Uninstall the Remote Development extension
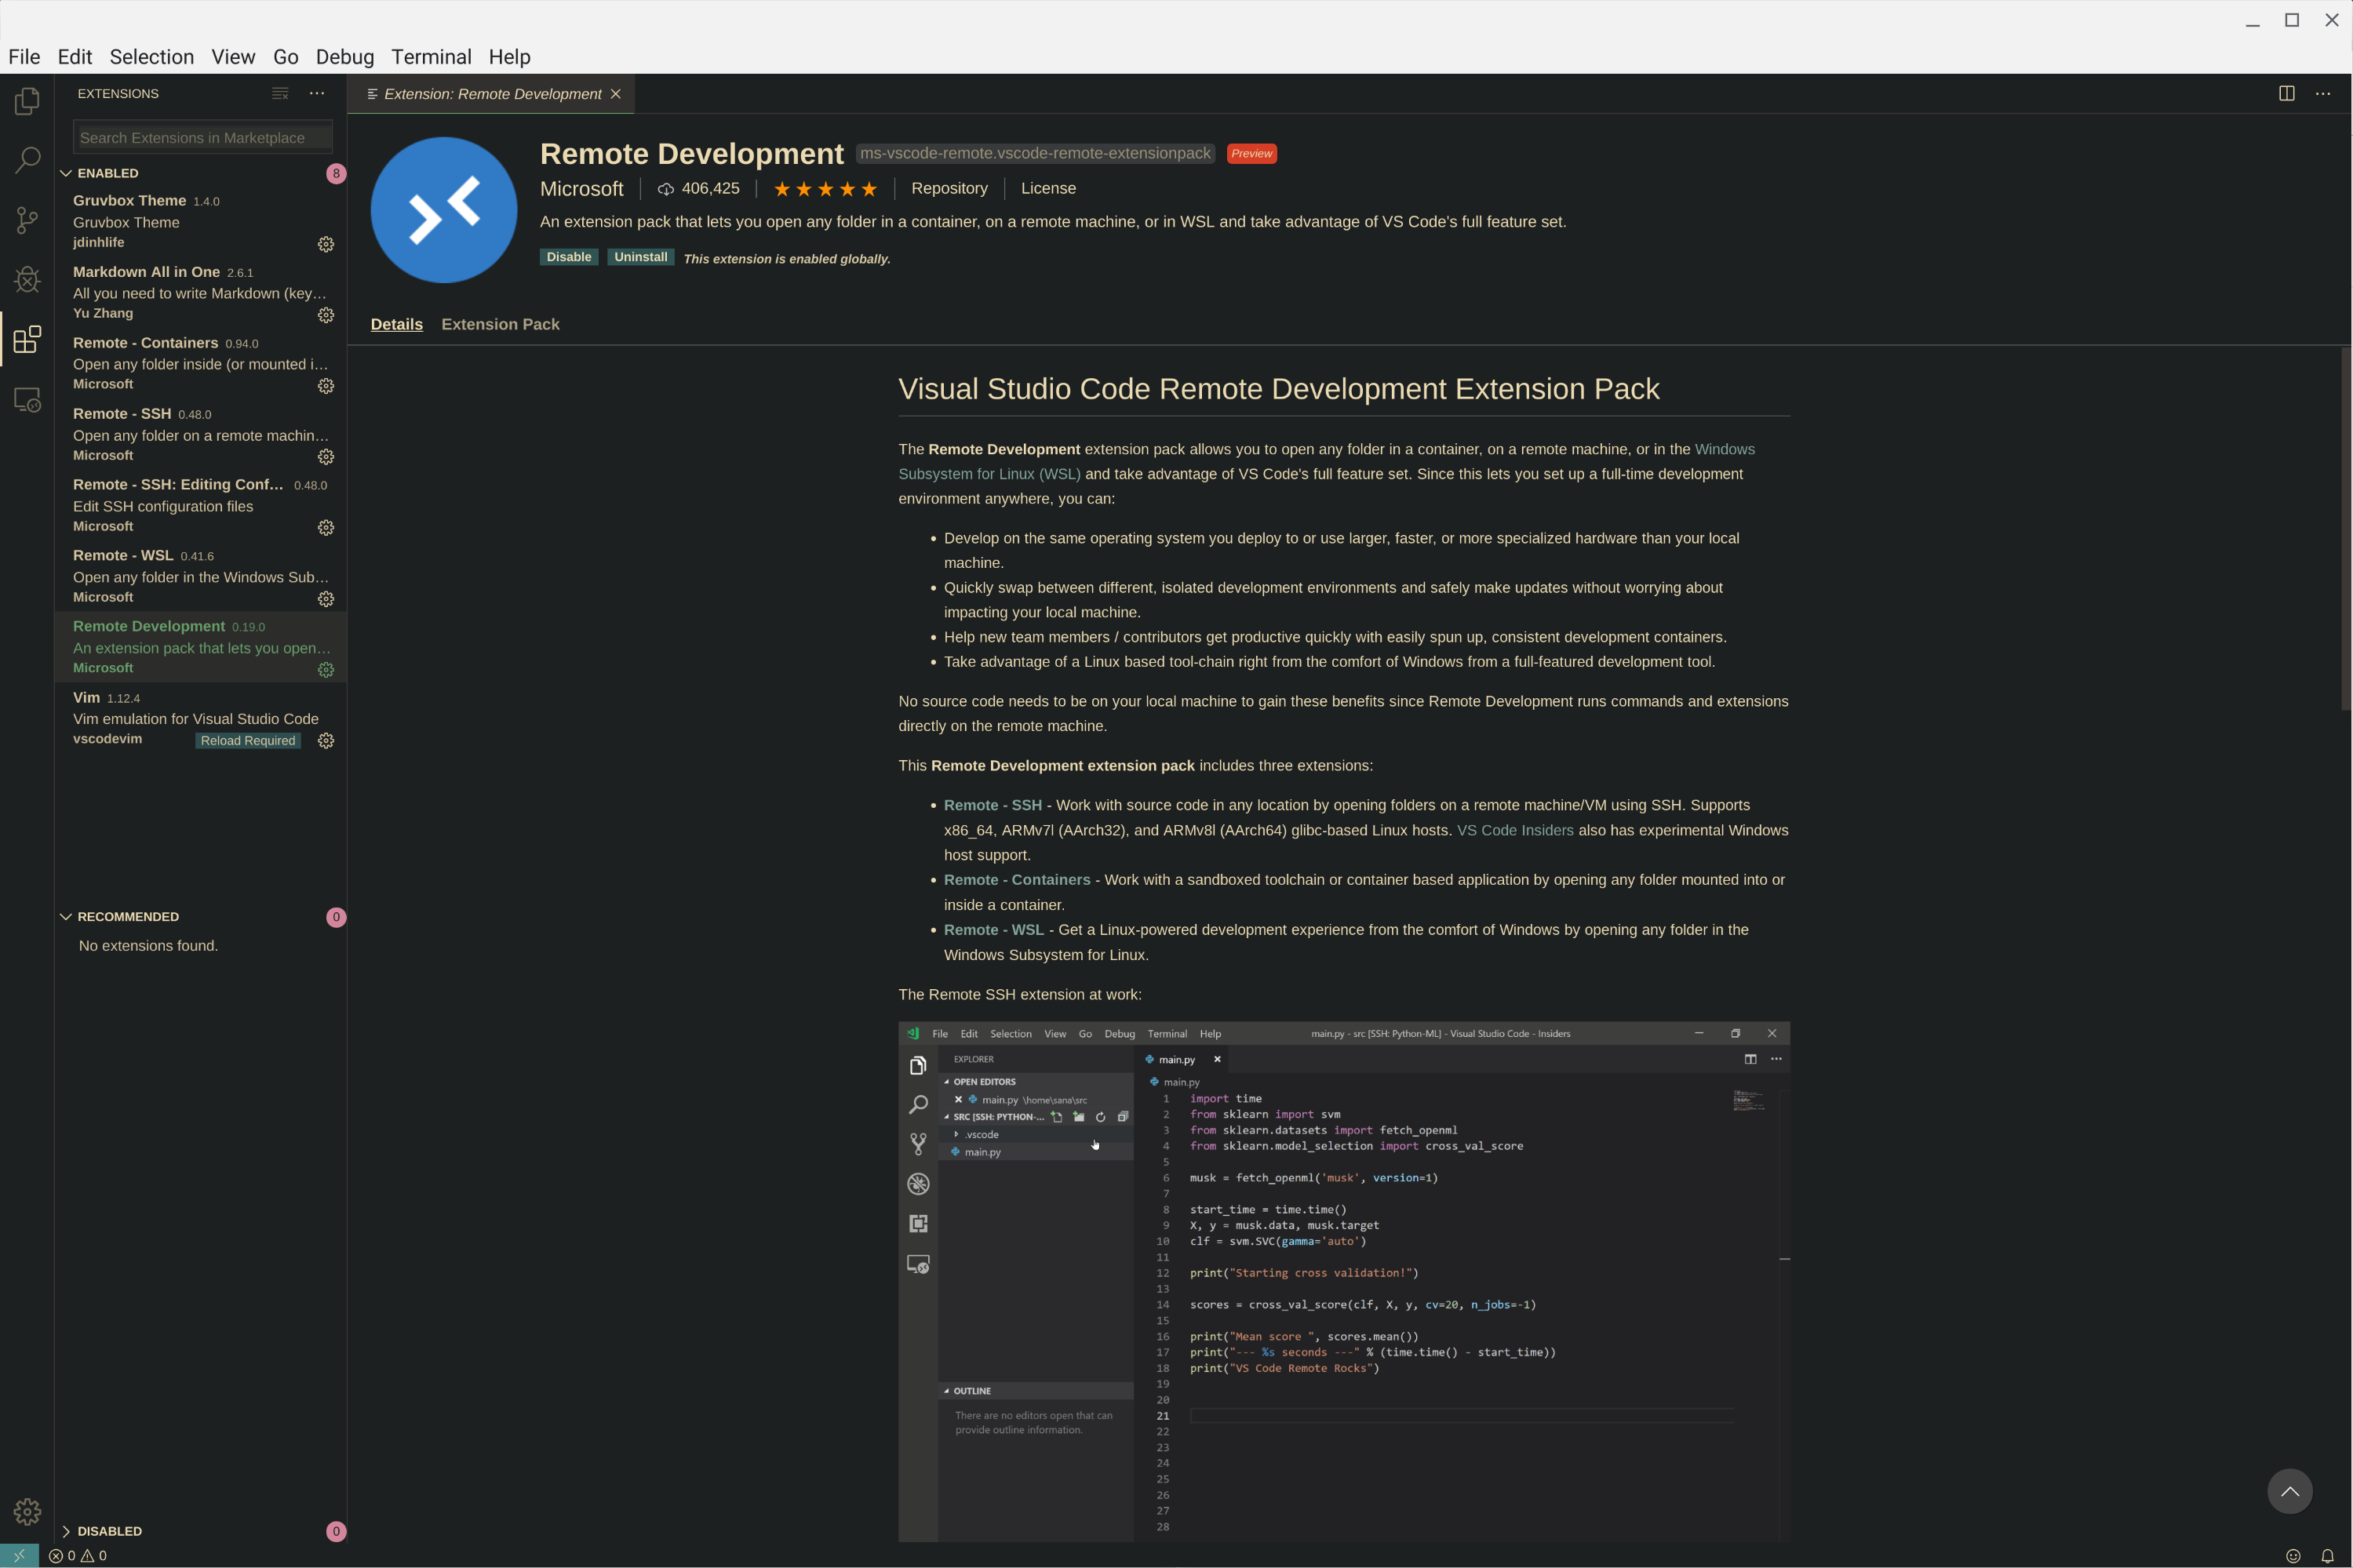 point(640,257)
